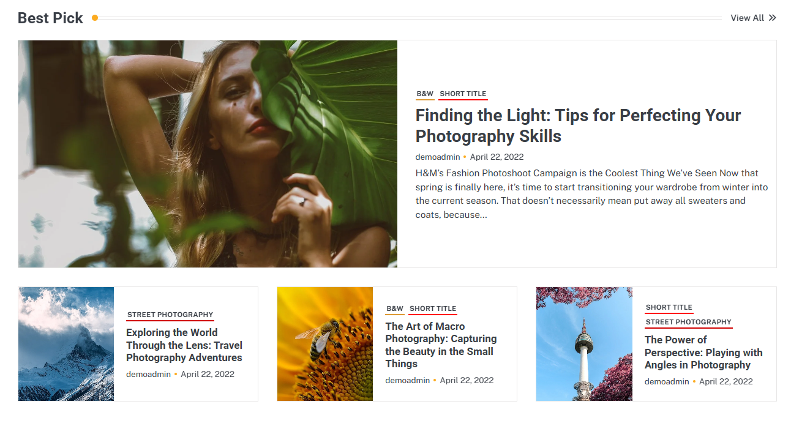Select the Short Title tag on the macro card
This screenshot has width=791, height=426.
(433, 308)
